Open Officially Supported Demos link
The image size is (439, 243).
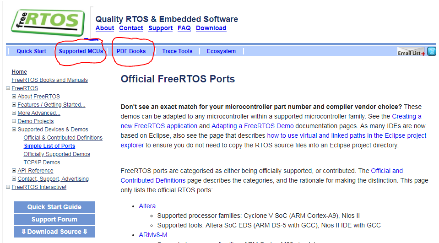click(x=57, y=154)
